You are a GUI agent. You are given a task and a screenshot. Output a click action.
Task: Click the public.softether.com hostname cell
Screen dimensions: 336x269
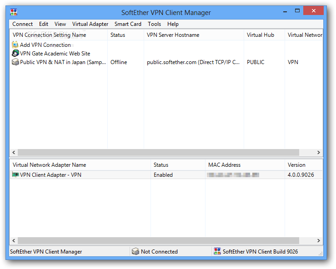[193, 62]
